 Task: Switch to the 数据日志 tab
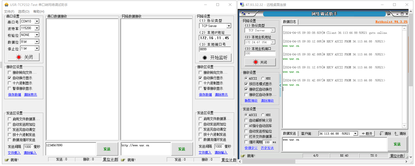tap(289, 22)
